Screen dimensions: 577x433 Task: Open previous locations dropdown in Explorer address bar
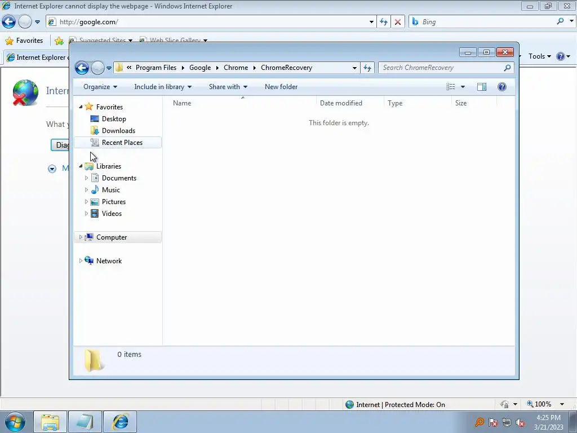click(x=354, y=68)
